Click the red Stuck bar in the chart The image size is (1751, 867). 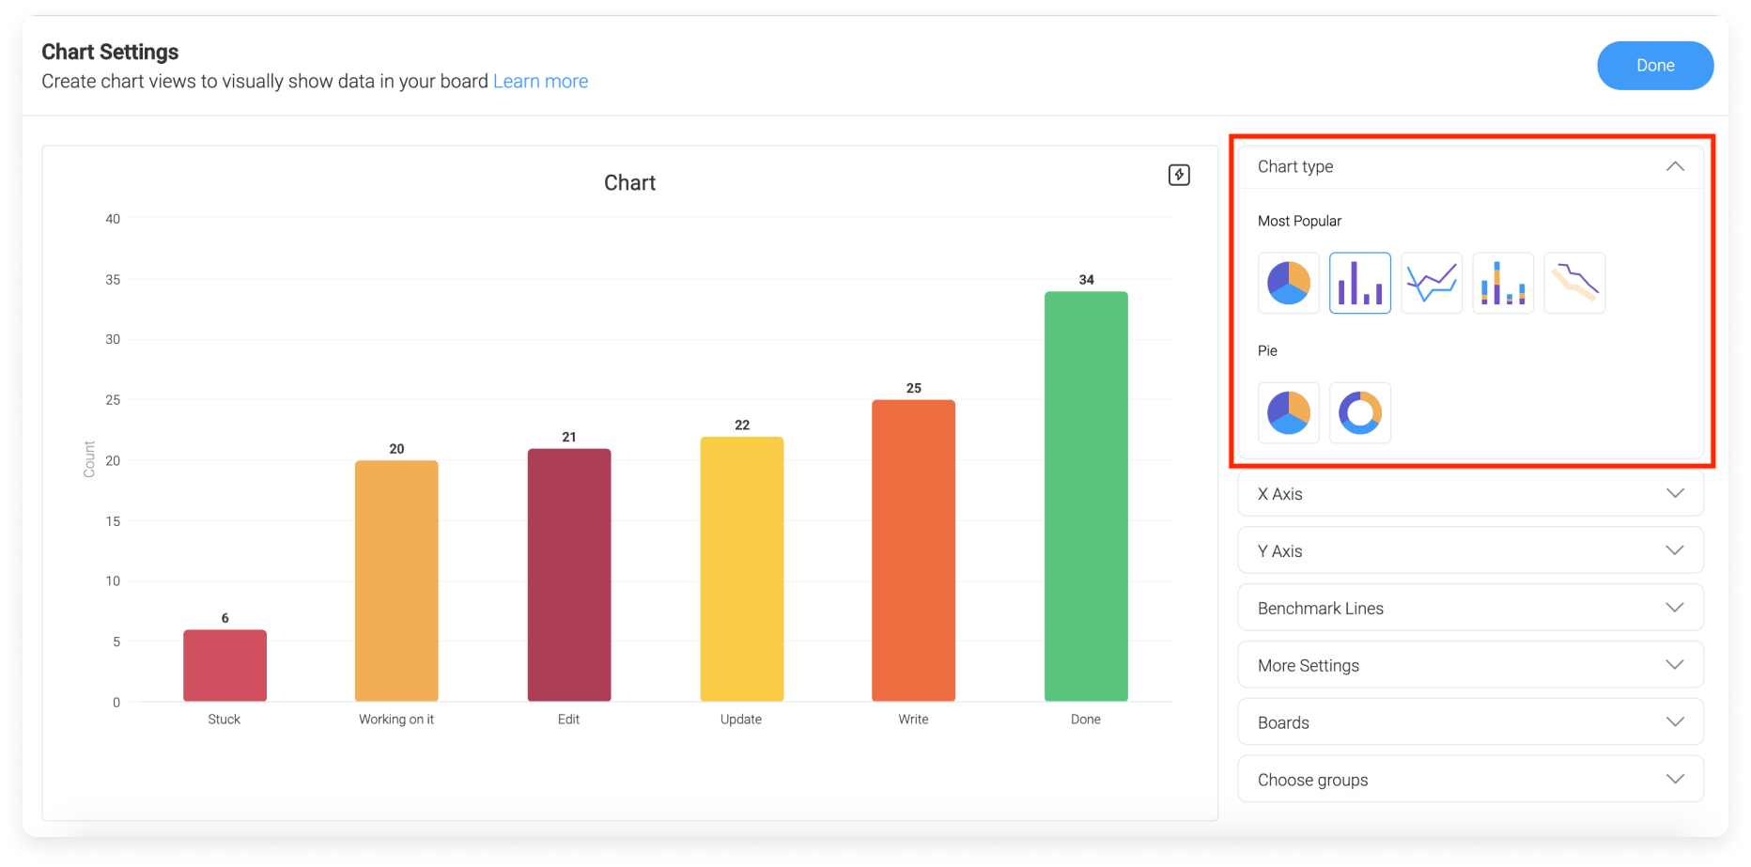224,662
